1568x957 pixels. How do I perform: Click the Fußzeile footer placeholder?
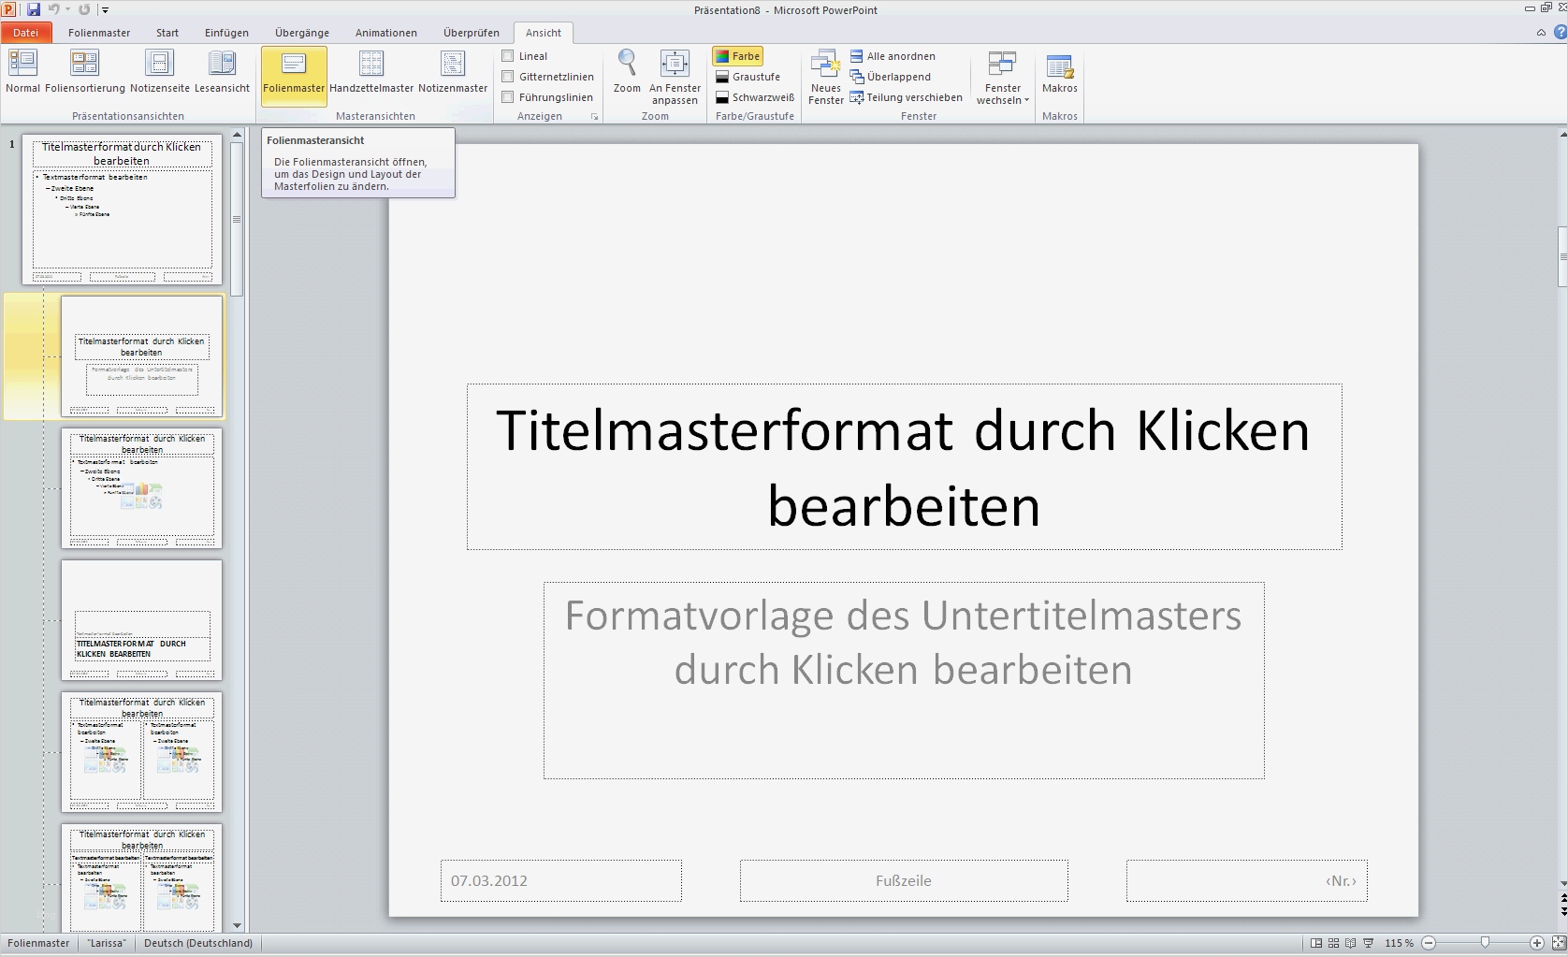point(904,881)
